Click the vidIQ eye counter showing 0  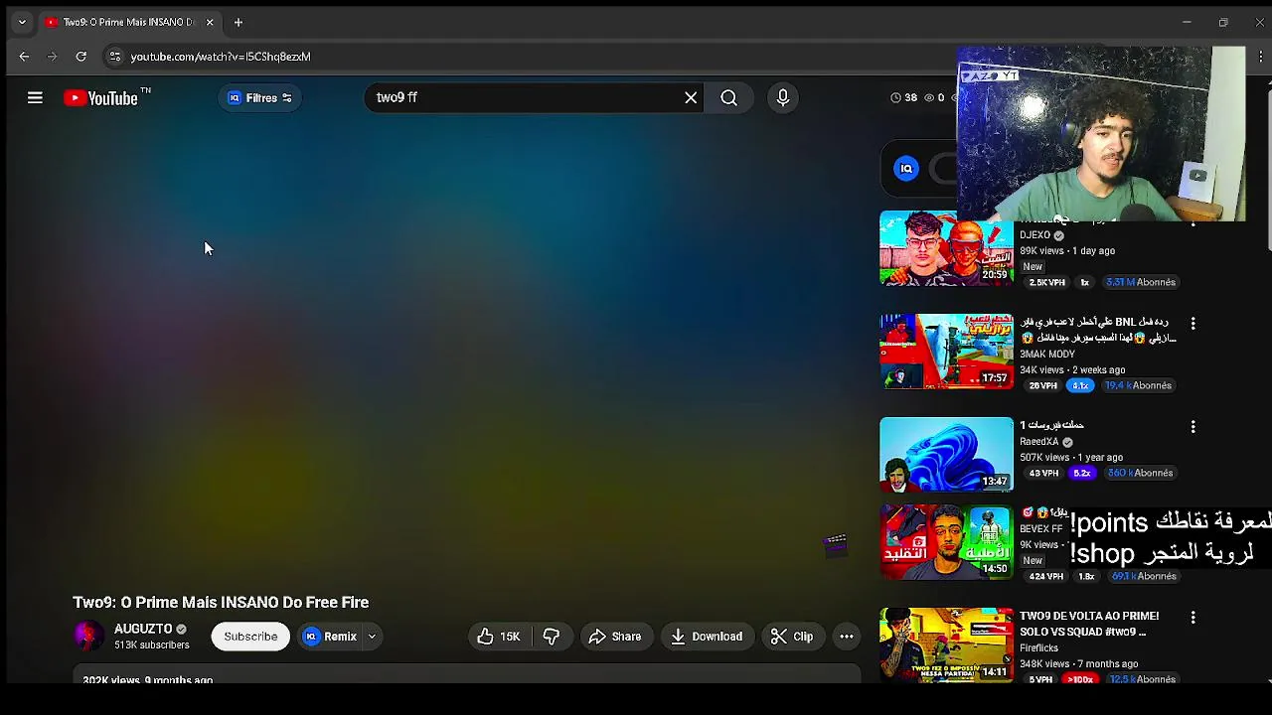tap(934, 97)
